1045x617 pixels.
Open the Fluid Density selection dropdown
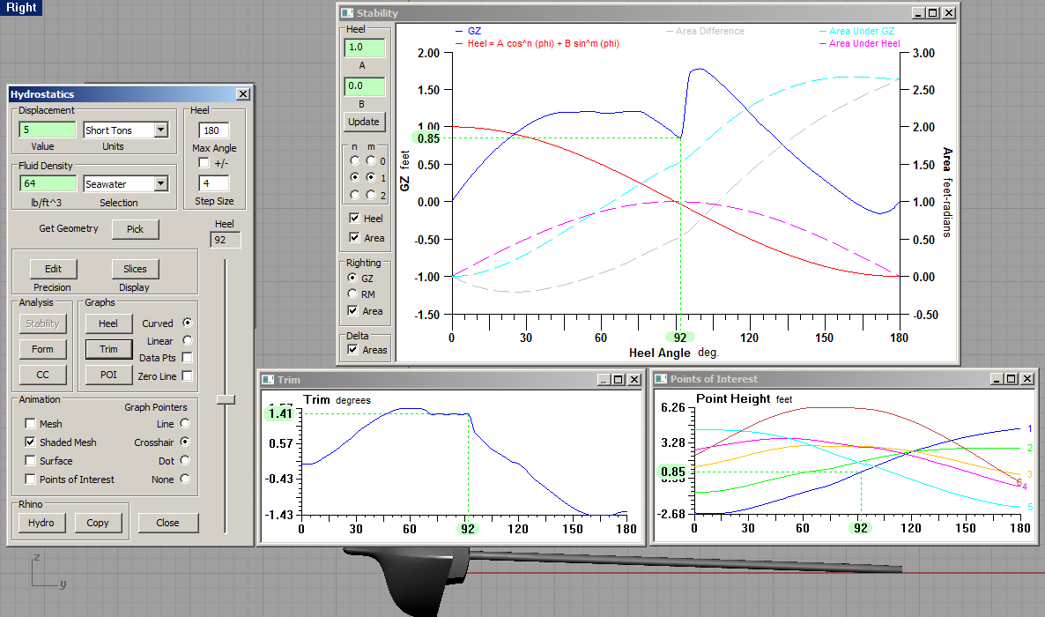click(x=160, y=183)
